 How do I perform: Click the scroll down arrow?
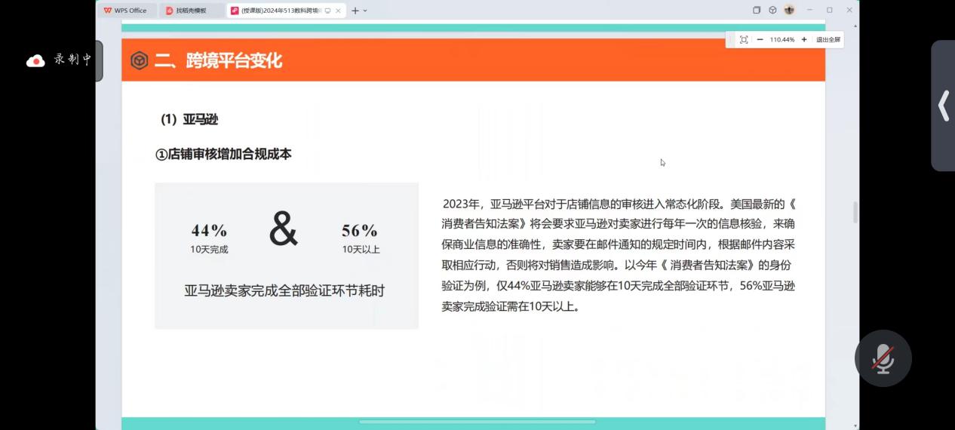click(x=855, y=425)
